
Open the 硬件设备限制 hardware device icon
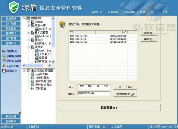click(4, 61)
